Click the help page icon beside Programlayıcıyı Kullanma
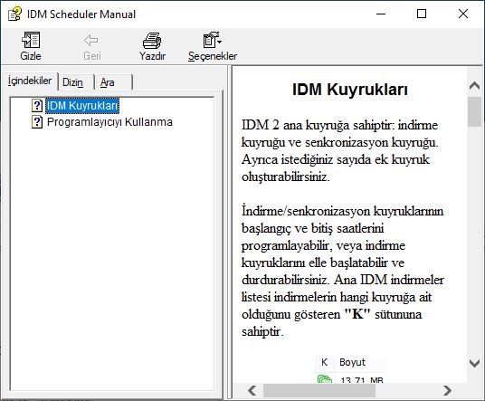Viewport: 485px width, 401px height. coord(37,122)
